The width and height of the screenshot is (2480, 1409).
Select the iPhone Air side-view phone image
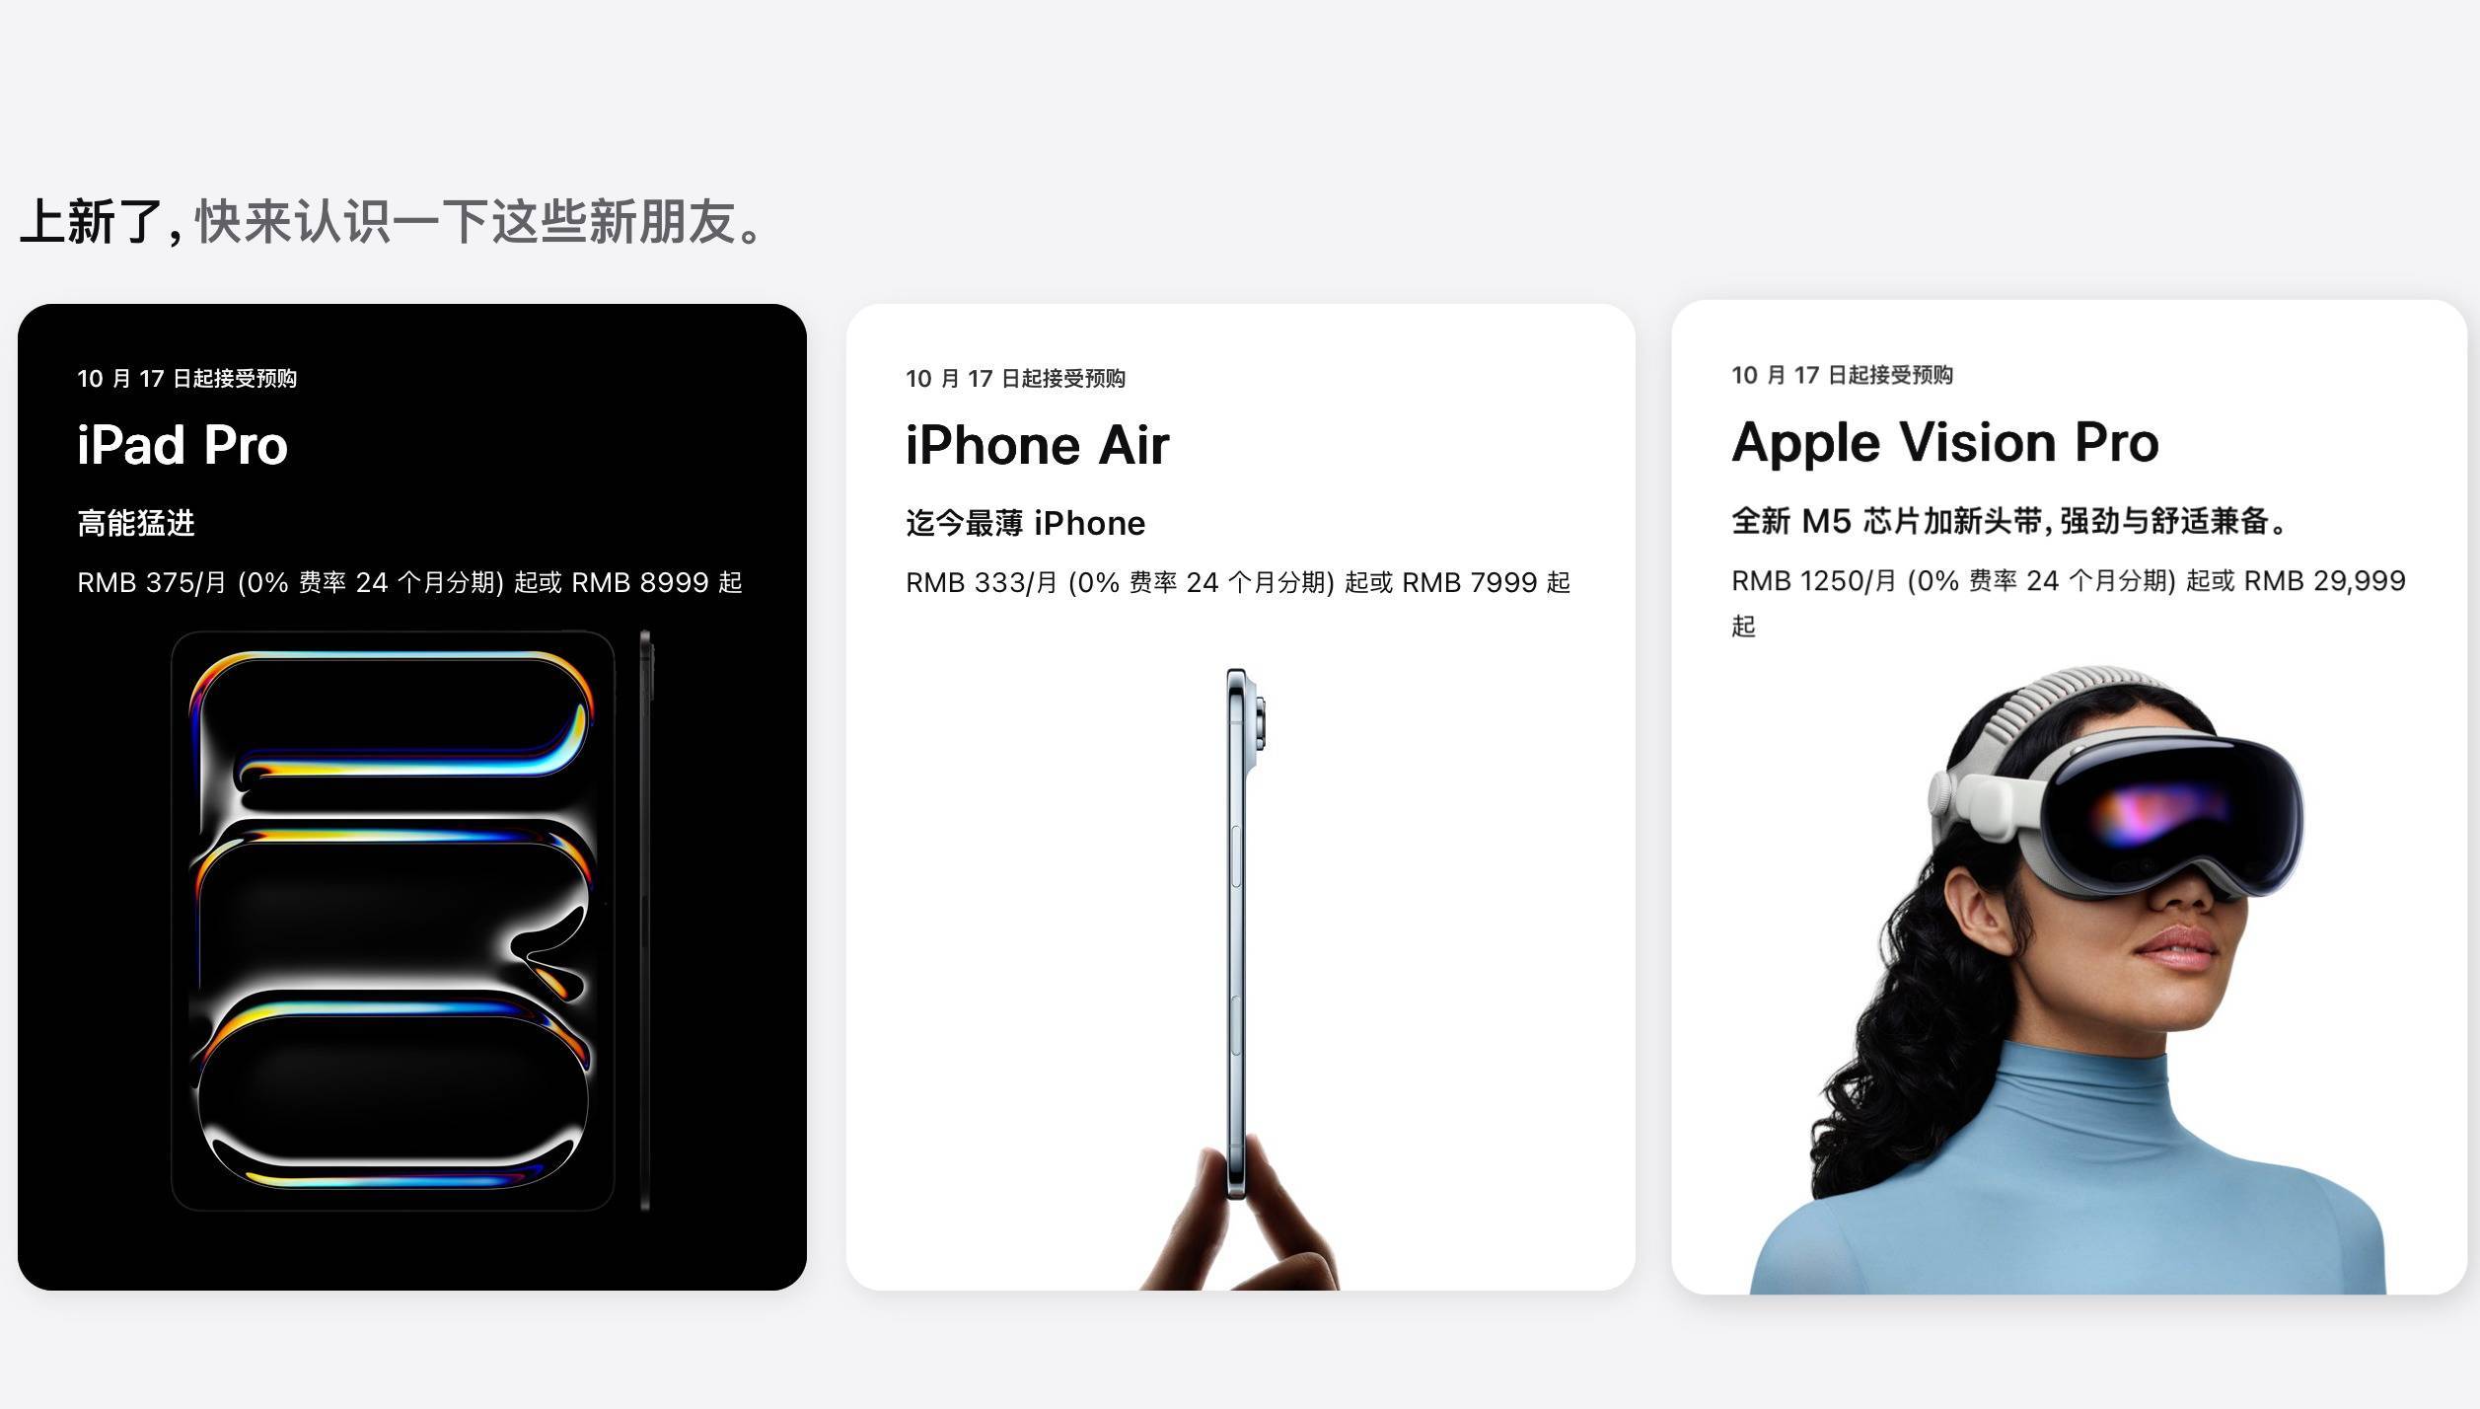point(1245,933)
